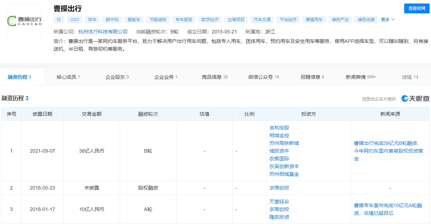Select the 智能车 tag
The image size is (431, 224).
pos(134,20)
